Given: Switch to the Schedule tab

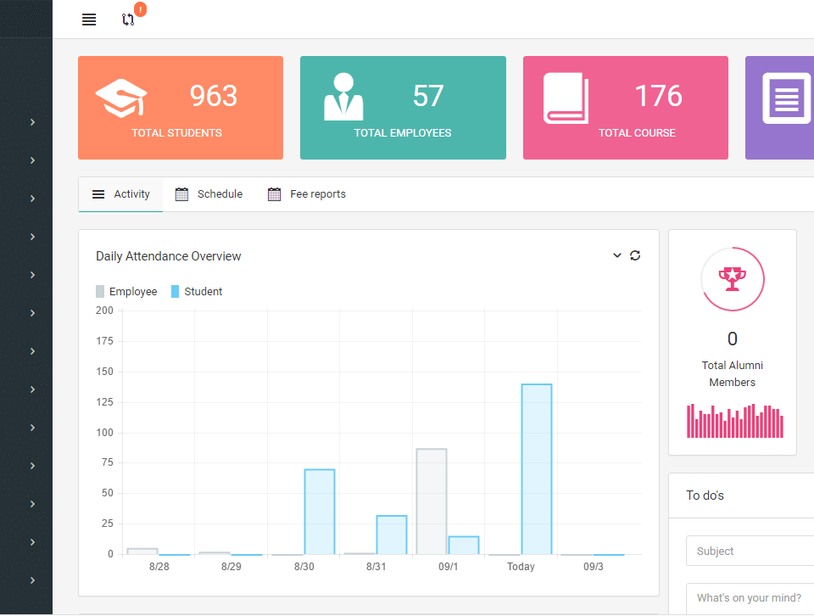Looking at the screenshot, I should (209, 194).
